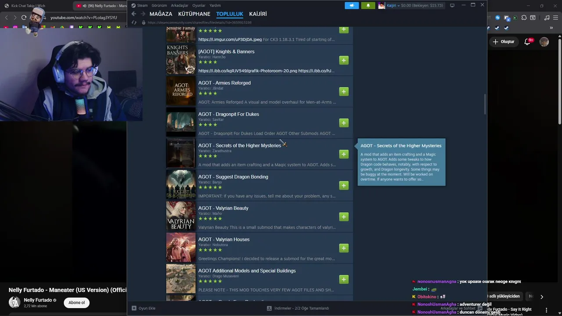Viewport: 562px width, 316px height.
Task: Go forward in Steam navigation
Action: coord(143,14)
